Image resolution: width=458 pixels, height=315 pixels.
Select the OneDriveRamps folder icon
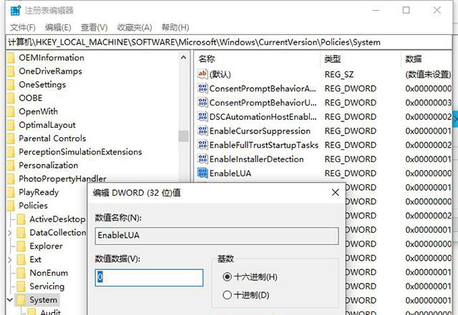(11, 71)
